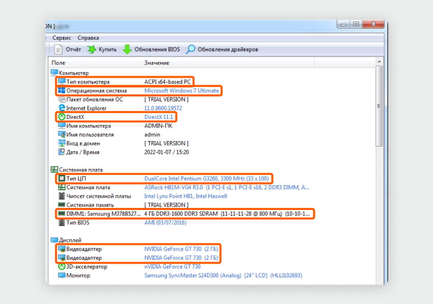433x304 pixels.
Task: Click the Windows logo next to Операционная система
Action: pos(61,91)
